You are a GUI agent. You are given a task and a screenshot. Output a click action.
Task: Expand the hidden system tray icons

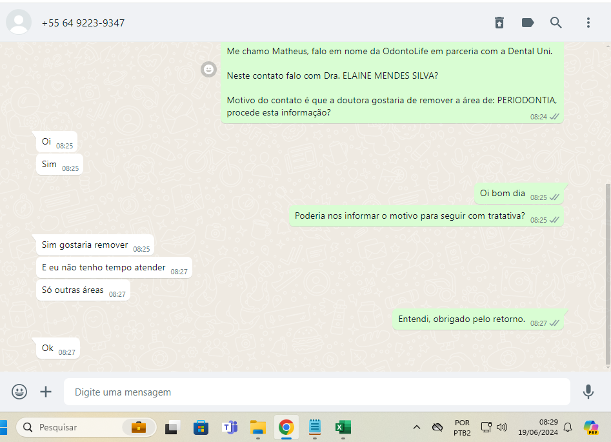[x=417, y=427]
